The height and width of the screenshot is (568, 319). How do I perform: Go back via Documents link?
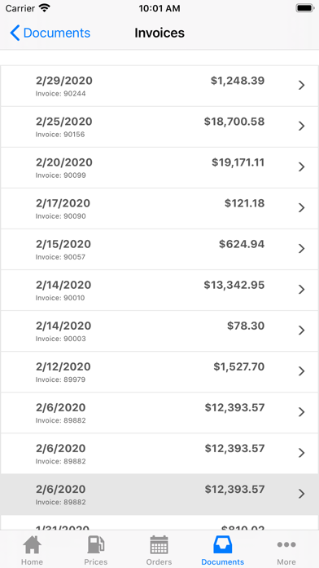coord(57,33)
